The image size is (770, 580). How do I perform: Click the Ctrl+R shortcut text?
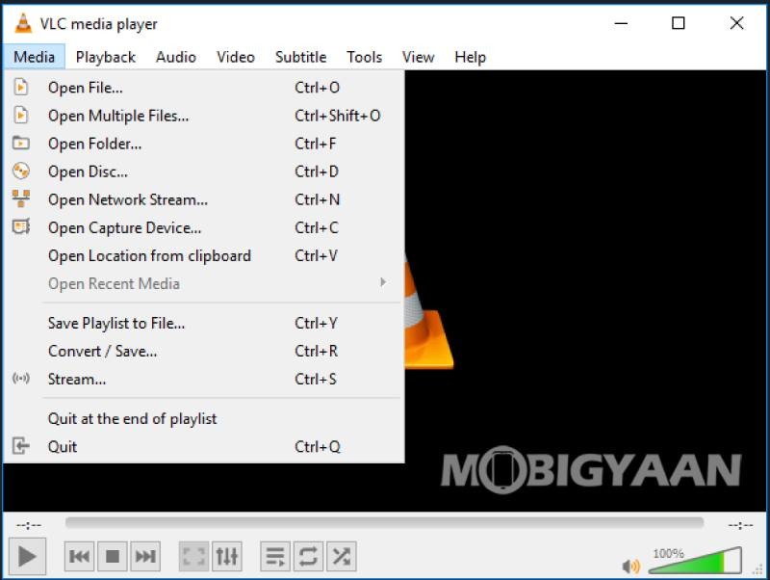coord(317,351)
